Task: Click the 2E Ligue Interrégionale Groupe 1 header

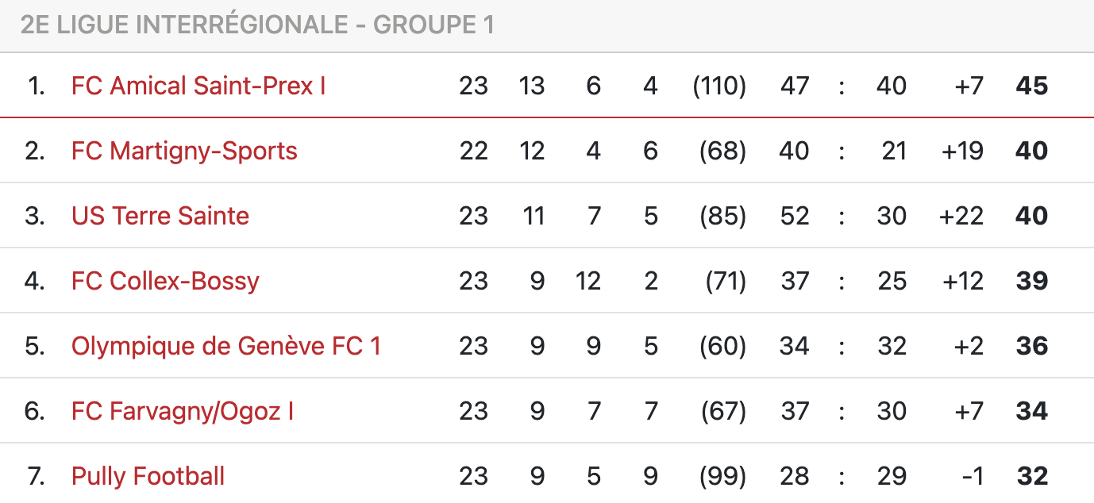Action: 258,25
